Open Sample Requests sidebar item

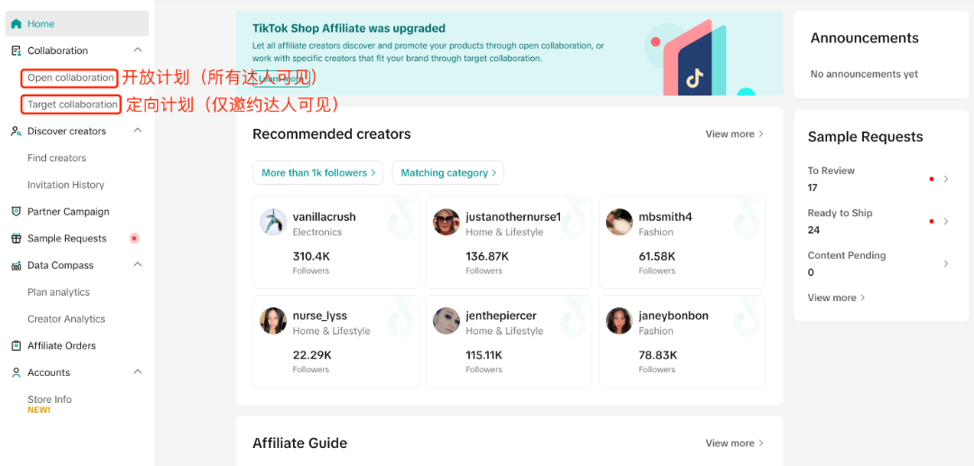click(x=67, y=238)
